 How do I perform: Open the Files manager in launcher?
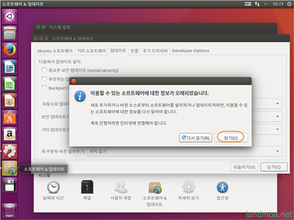pyautogui.click(x=9, y=33)
